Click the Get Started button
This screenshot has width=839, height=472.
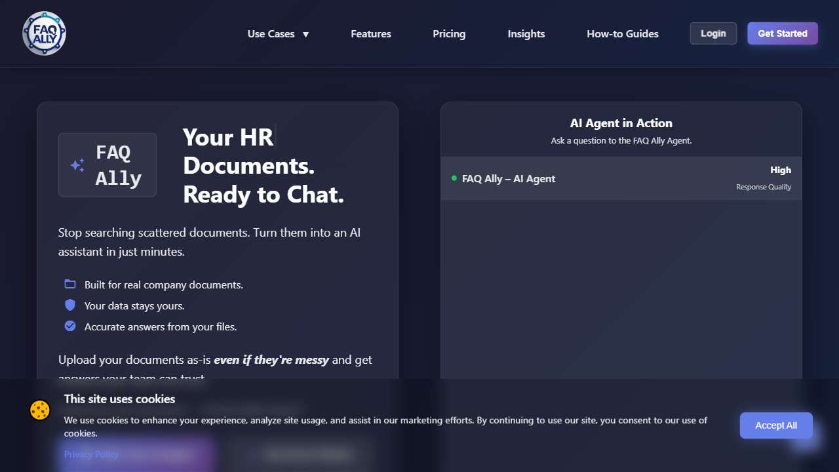[782, 33]
